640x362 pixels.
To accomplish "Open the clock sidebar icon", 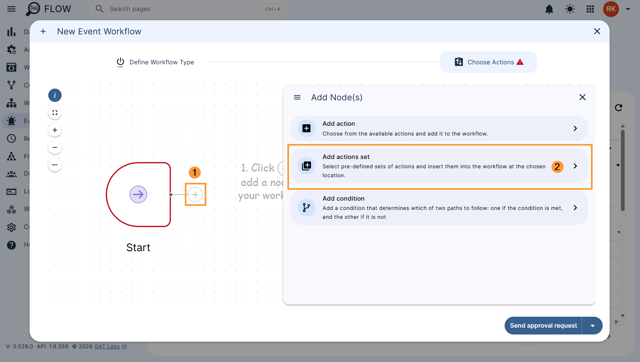I will click(11, 138).
